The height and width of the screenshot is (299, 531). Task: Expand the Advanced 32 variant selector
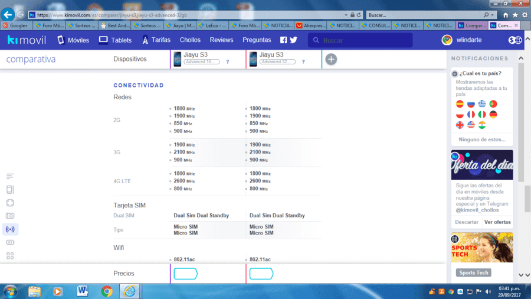278,61
